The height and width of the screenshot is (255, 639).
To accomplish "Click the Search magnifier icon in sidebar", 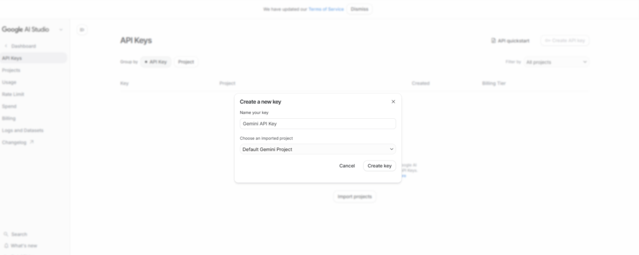I will click(6, 234).
